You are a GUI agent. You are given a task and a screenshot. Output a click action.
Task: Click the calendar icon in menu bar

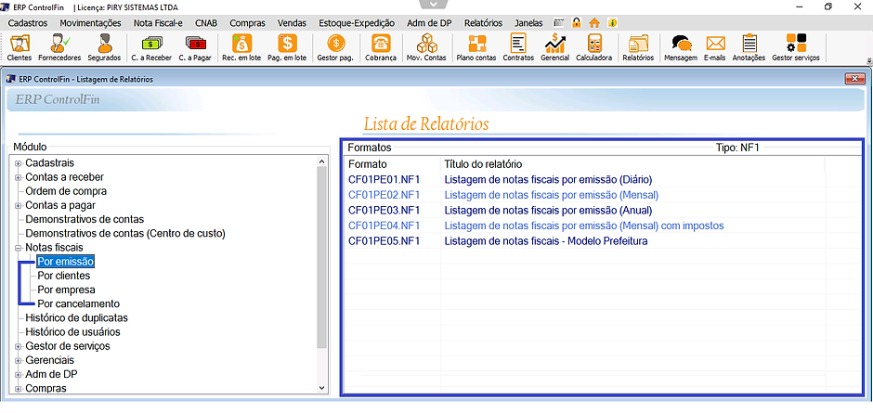coord(559,23)
